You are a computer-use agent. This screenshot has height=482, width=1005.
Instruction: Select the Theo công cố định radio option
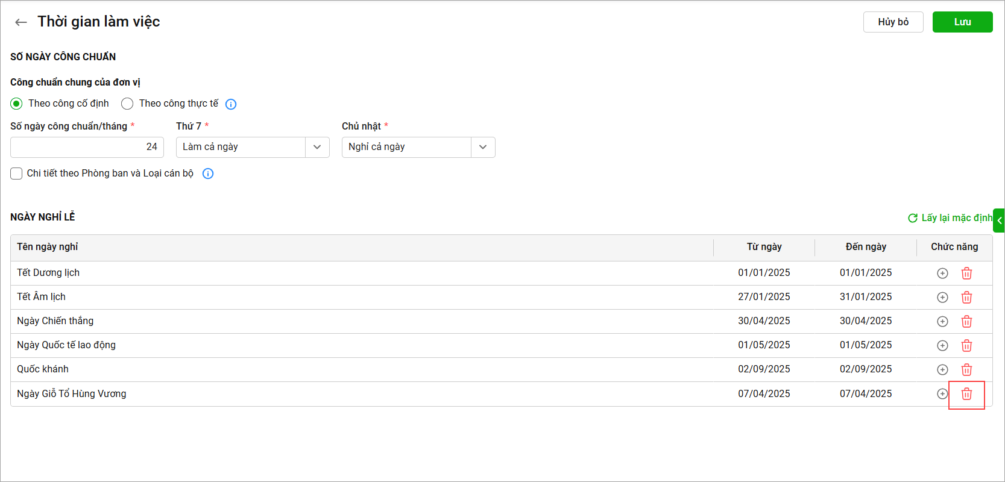pos(16,104)
